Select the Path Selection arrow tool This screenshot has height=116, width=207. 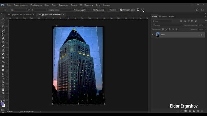point(3,82)
